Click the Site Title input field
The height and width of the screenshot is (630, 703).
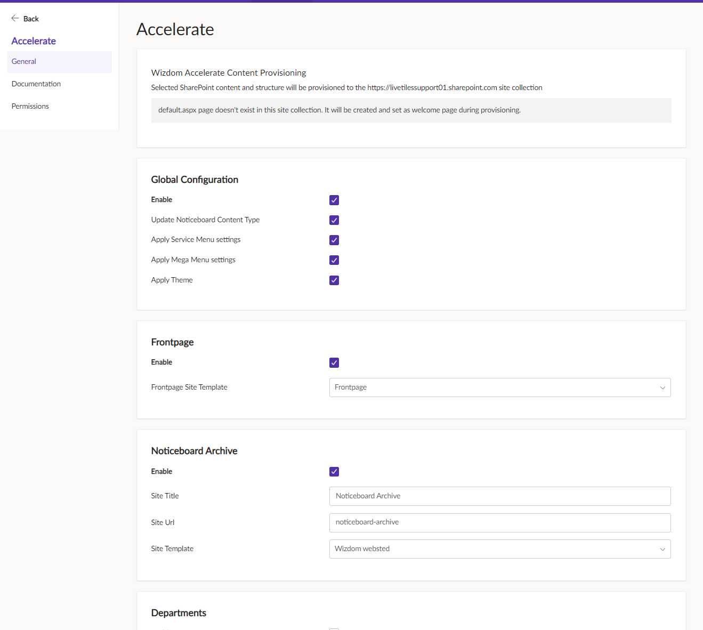point(499,496)
